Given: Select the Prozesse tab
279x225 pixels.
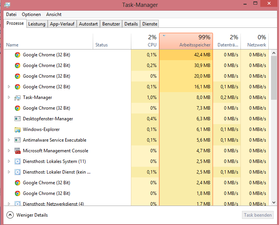Looking at the screenshot, I should pos(15,24).
